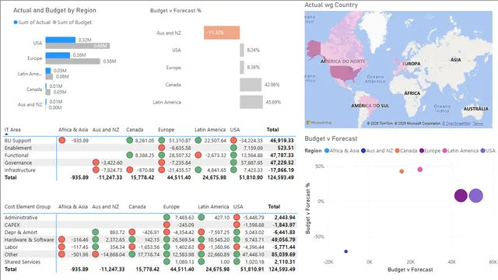The height and width of the screenshot is (280, 498).
Task: Click green indicator beside 22,507.64 value
Action: click(x=198, y=140)
